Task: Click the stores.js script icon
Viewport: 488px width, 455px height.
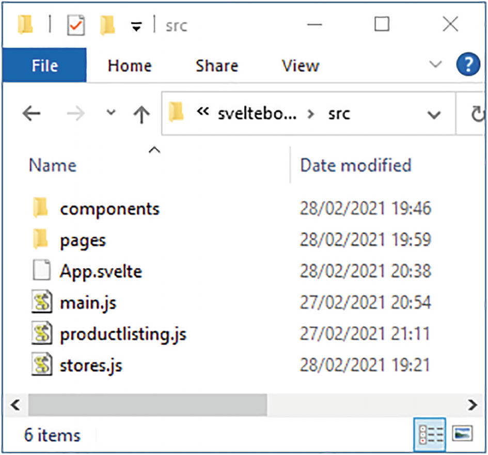Action: (x=41, y=365)
